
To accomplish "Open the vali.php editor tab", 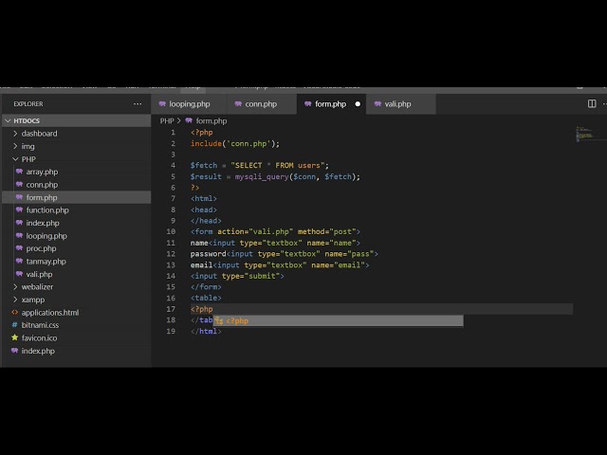I will tap(397, 104).
